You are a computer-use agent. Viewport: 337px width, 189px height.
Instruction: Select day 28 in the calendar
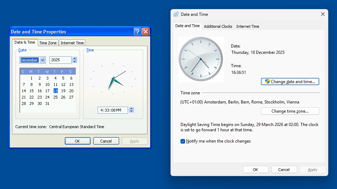(24, 103)
